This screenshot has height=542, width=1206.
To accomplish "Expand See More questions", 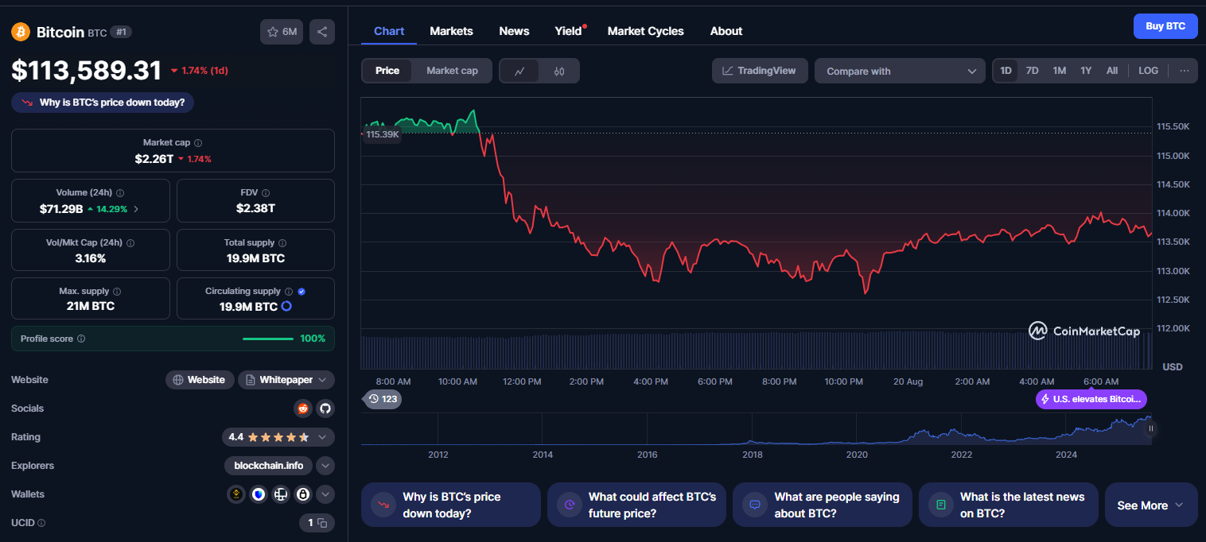I will click(1151, 505).
